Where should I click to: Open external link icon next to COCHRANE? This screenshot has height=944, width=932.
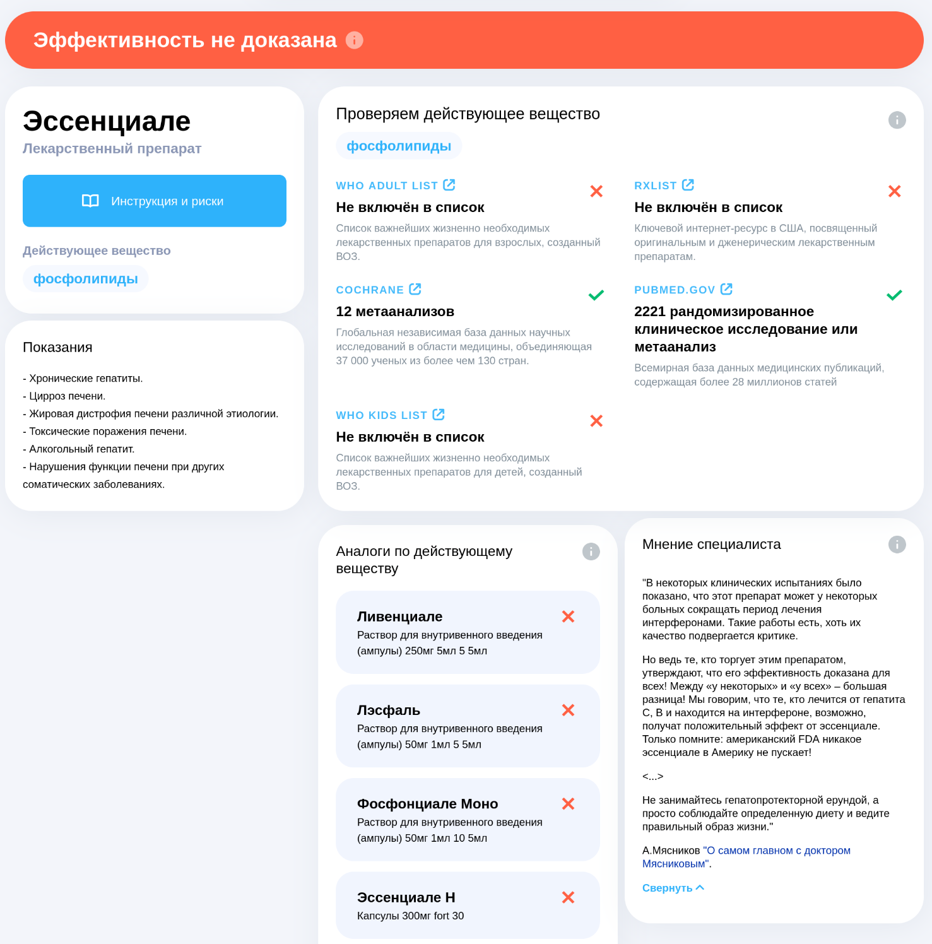coord(415,289)
